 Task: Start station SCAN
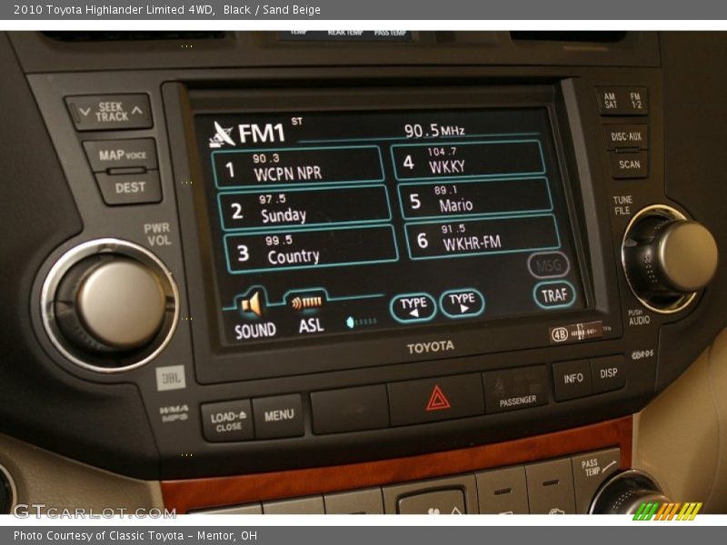pyautogui.click(x=629, y=164)
